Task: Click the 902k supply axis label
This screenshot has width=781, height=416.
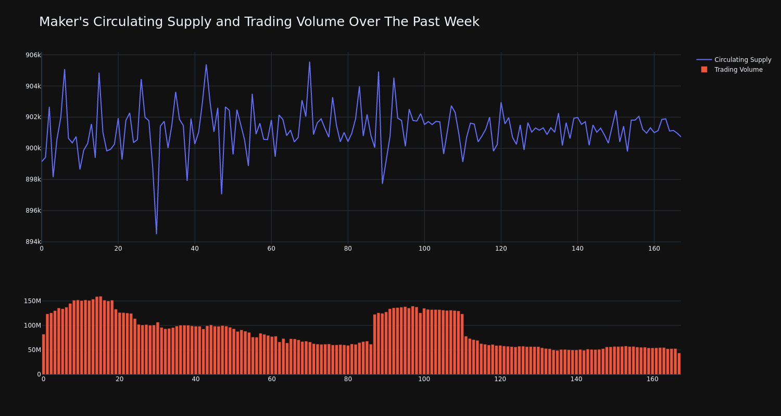Action: click(x=33, y=118)
